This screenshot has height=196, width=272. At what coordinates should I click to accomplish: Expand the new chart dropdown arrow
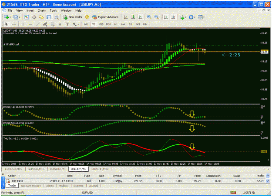tap(10, 17)
